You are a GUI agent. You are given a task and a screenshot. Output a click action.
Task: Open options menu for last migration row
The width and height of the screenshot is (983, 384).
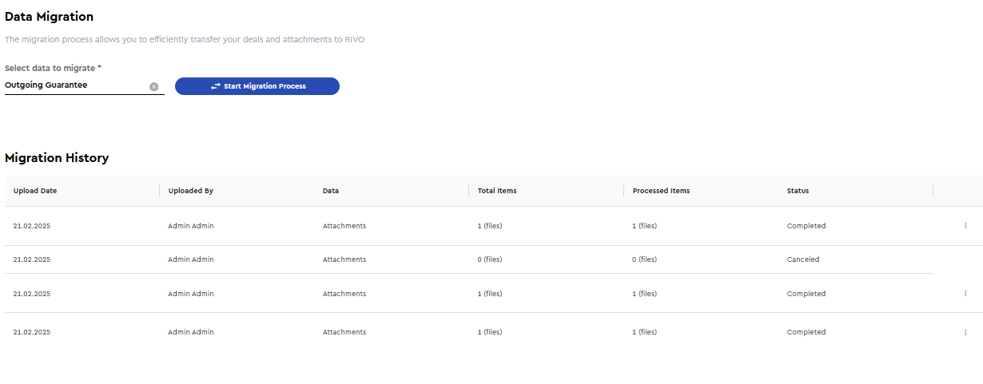[x=965, y=332]
